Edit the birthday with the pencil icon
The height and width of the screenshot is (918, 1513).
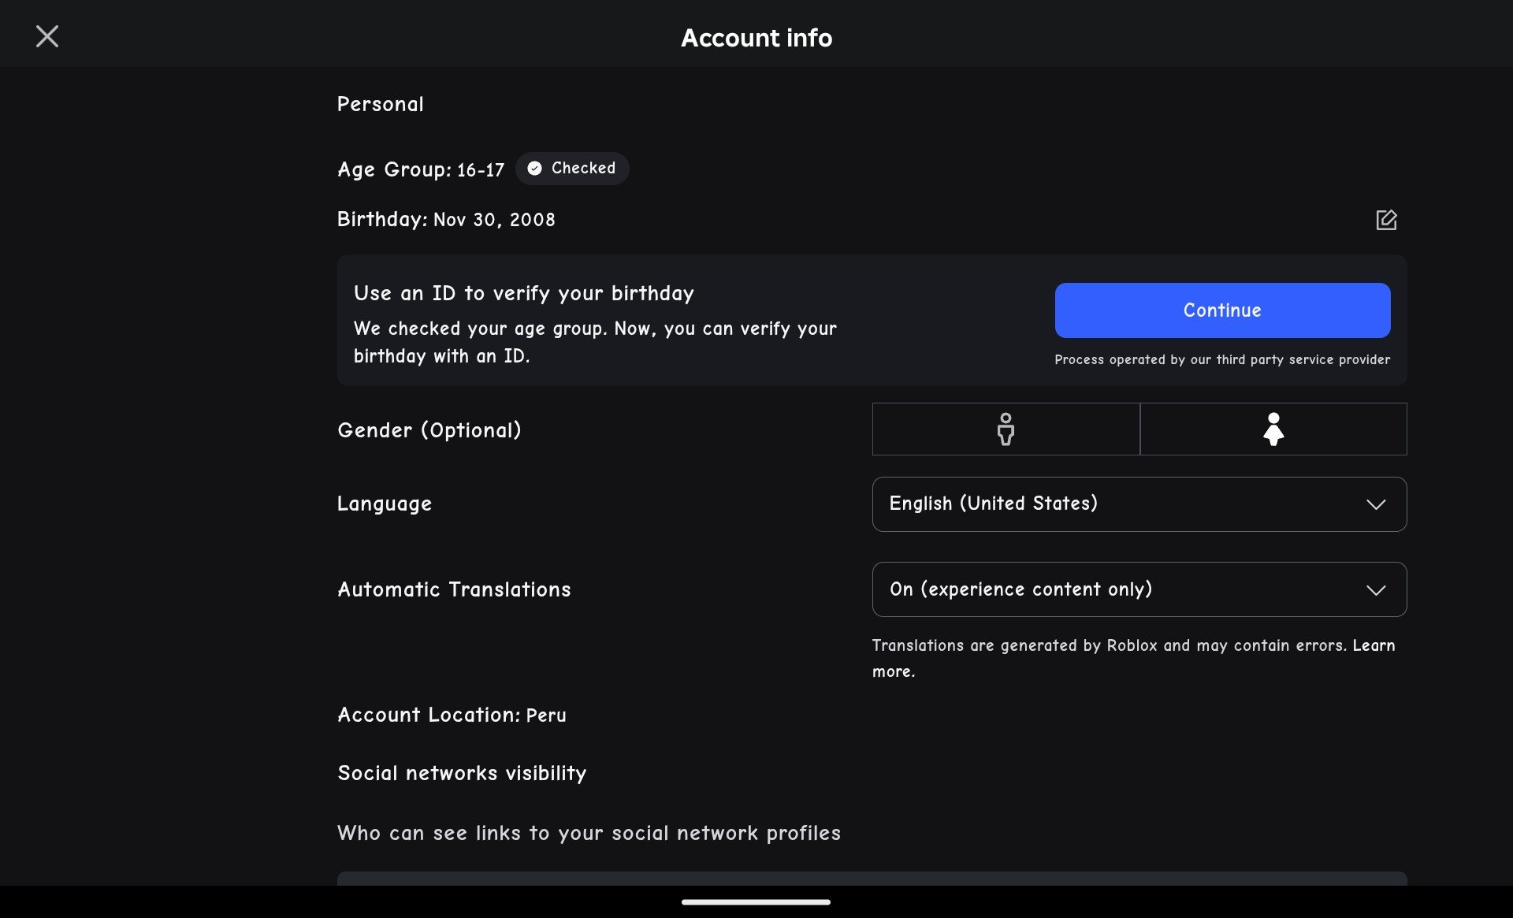tap(1386, 220)
